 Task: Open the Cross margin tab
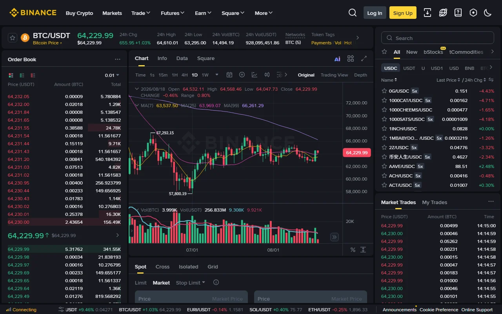click(x=162, y=267)
